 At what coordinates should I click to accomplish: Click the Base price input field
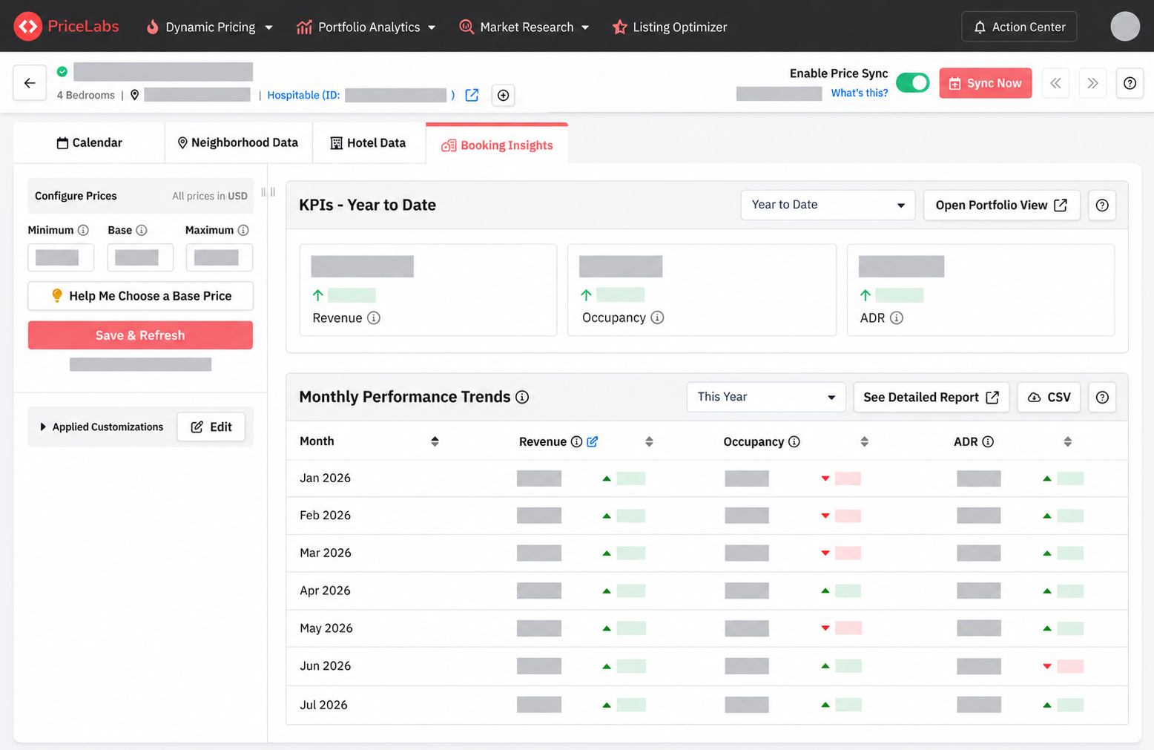click(x=140, y=257)
